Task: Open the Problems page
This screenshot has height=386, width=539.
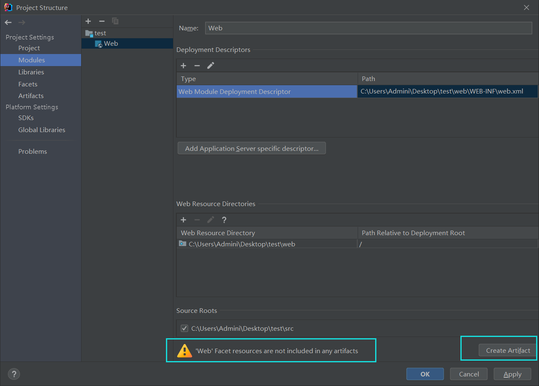Action: coord(32,151)
